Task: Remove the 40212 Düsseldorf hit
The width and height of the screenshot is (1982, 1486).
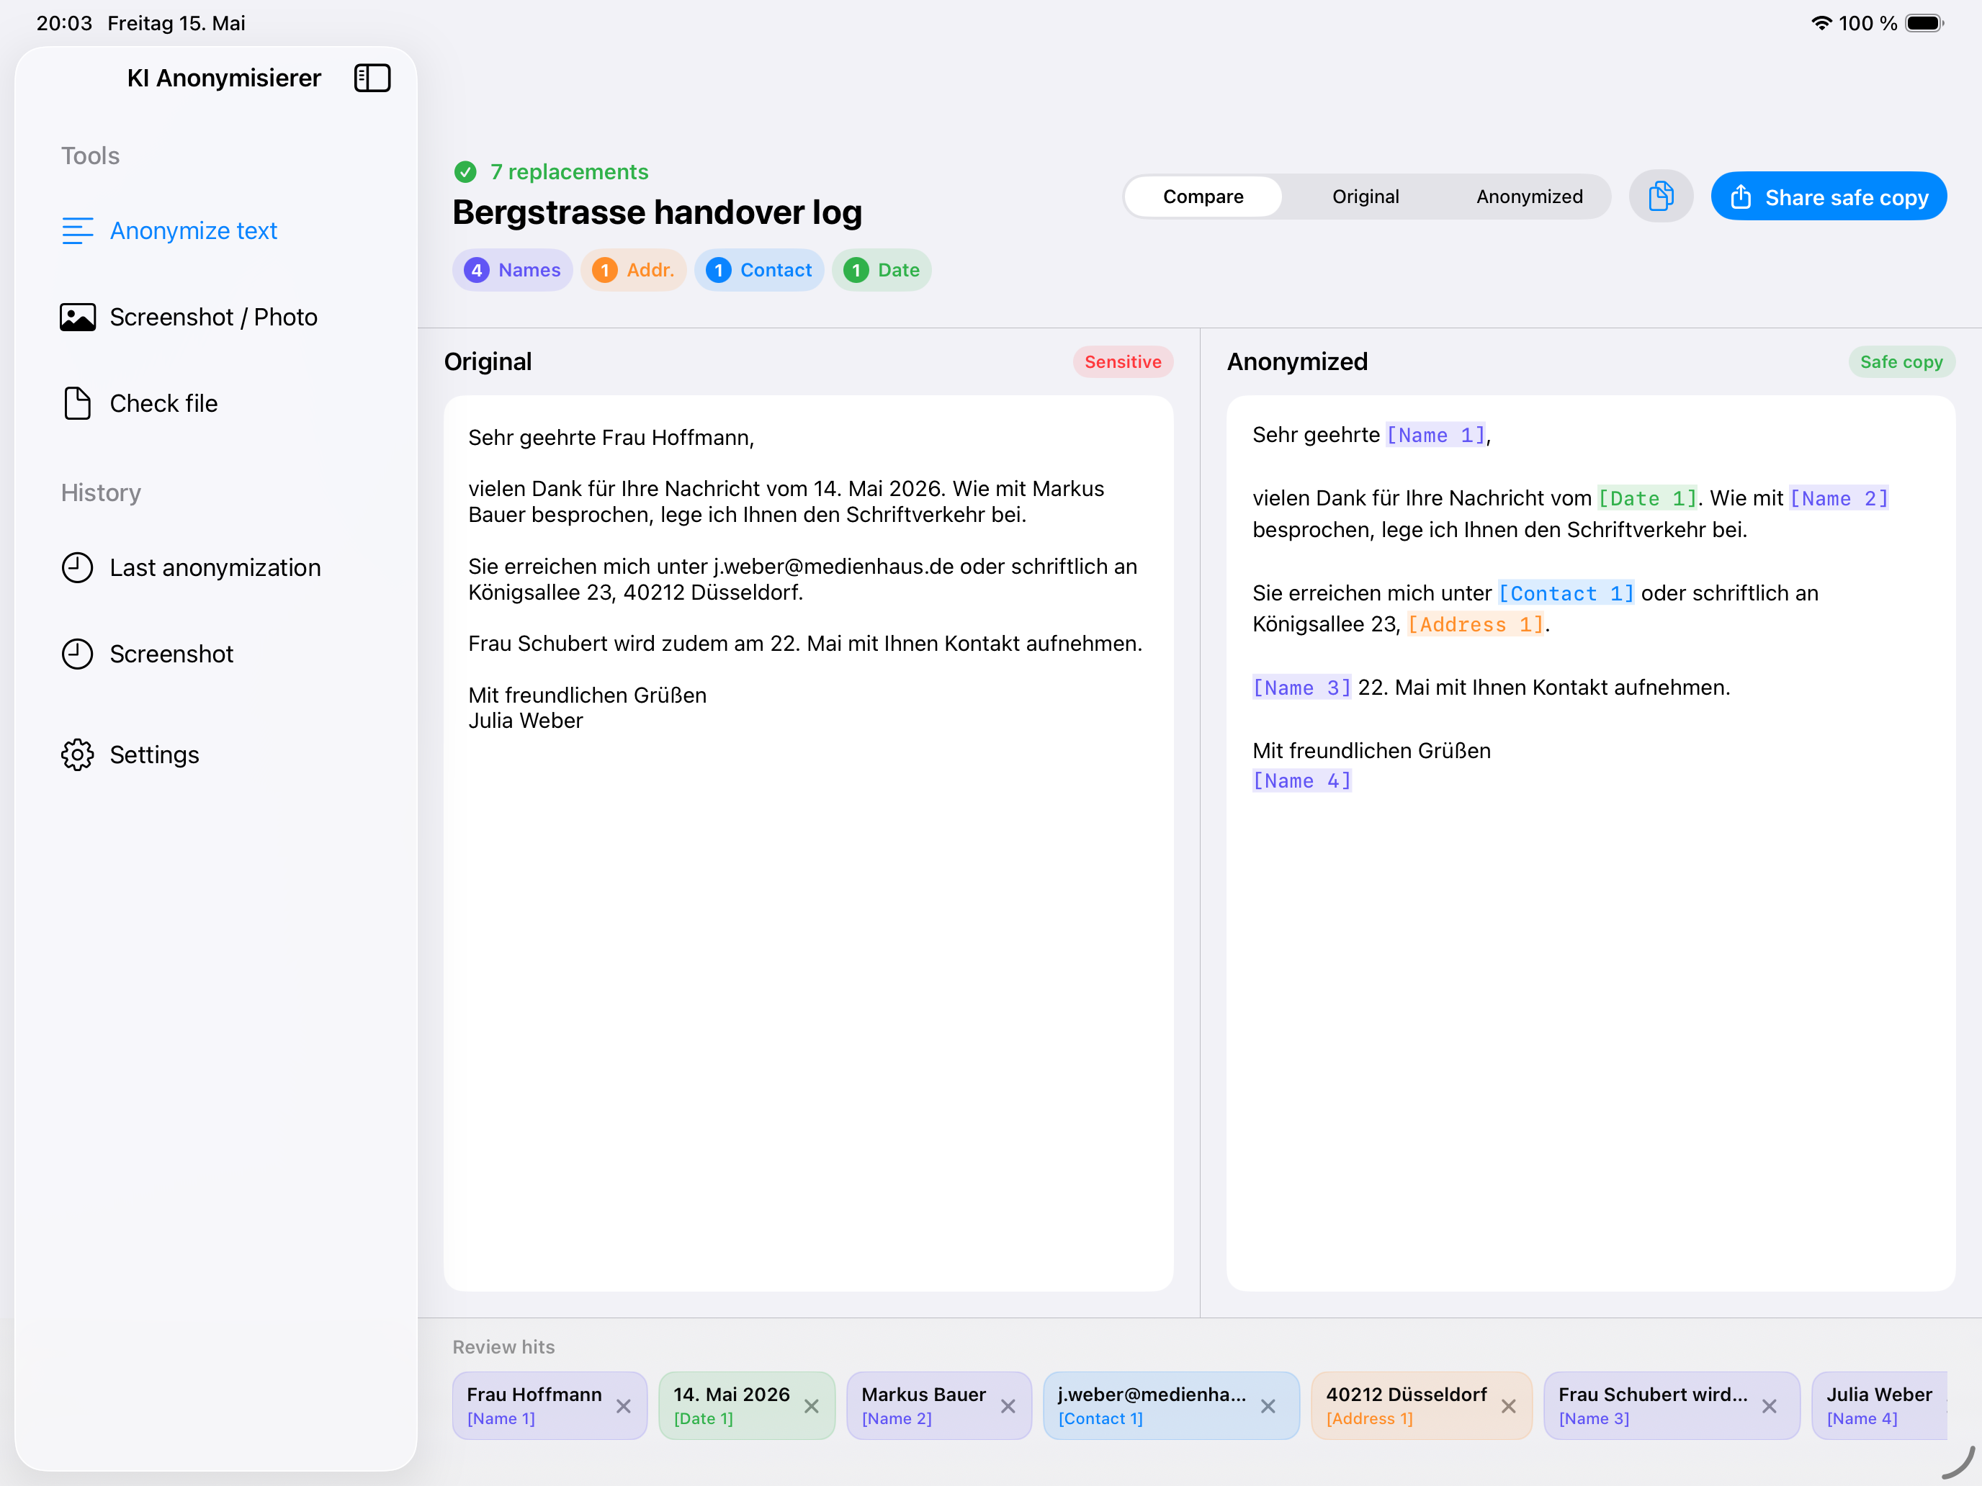Action: (1509, 1406)
